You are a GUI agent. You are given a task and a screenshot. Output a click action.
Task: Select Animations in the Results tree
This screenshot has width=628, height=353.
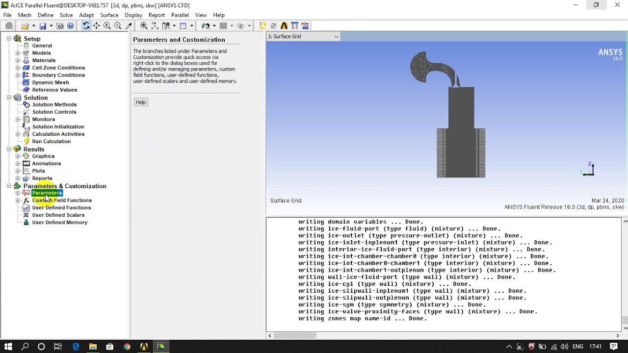(x=46, y=163)
